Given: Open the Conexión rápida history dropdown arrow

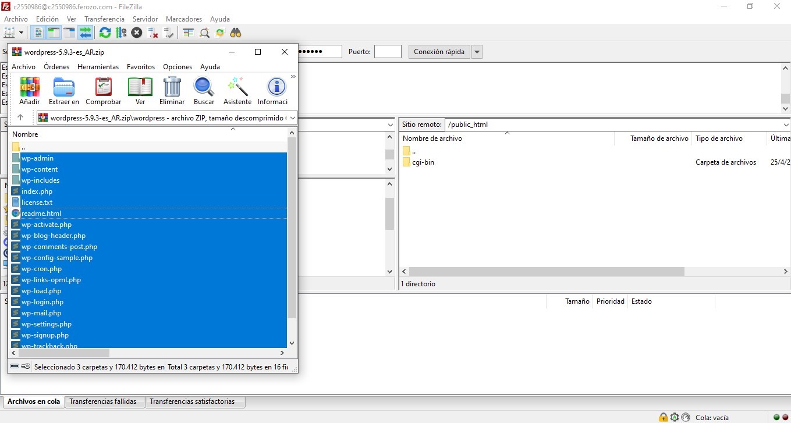Looking at the screenshot, I should click(477, 52).
